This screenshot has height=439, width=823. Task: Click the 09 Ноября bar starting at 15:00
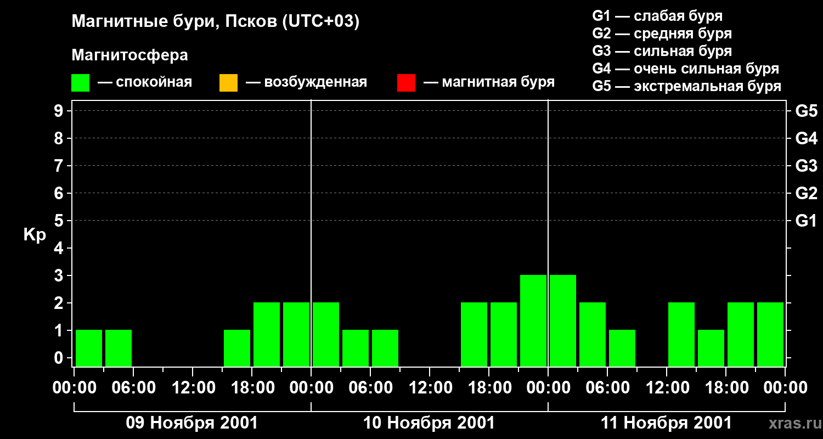(x=237, y=348)
